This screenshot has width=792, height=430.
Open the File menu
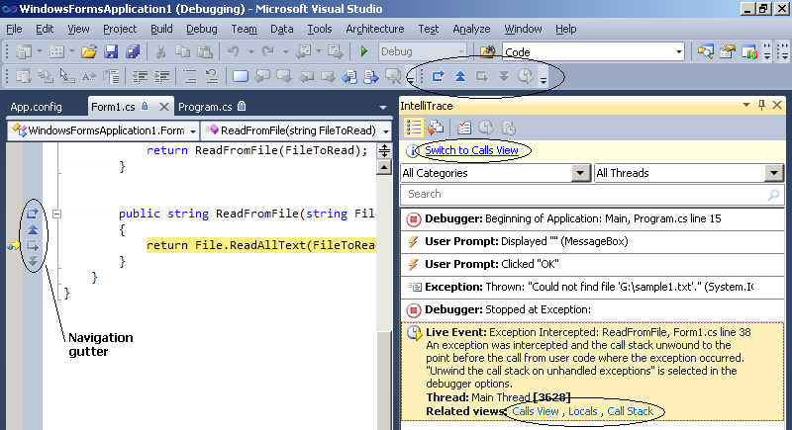tap(14, 29)
